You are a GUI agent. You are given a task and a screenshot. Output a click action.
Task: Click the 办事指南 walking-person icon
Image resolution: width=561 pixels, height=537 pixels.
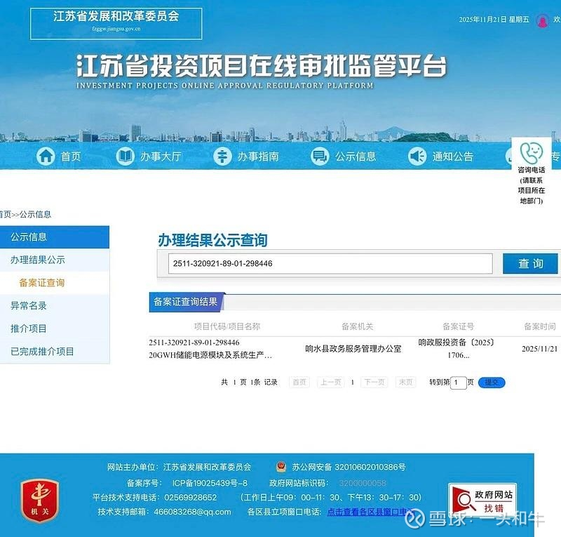(x=223, y=157)
